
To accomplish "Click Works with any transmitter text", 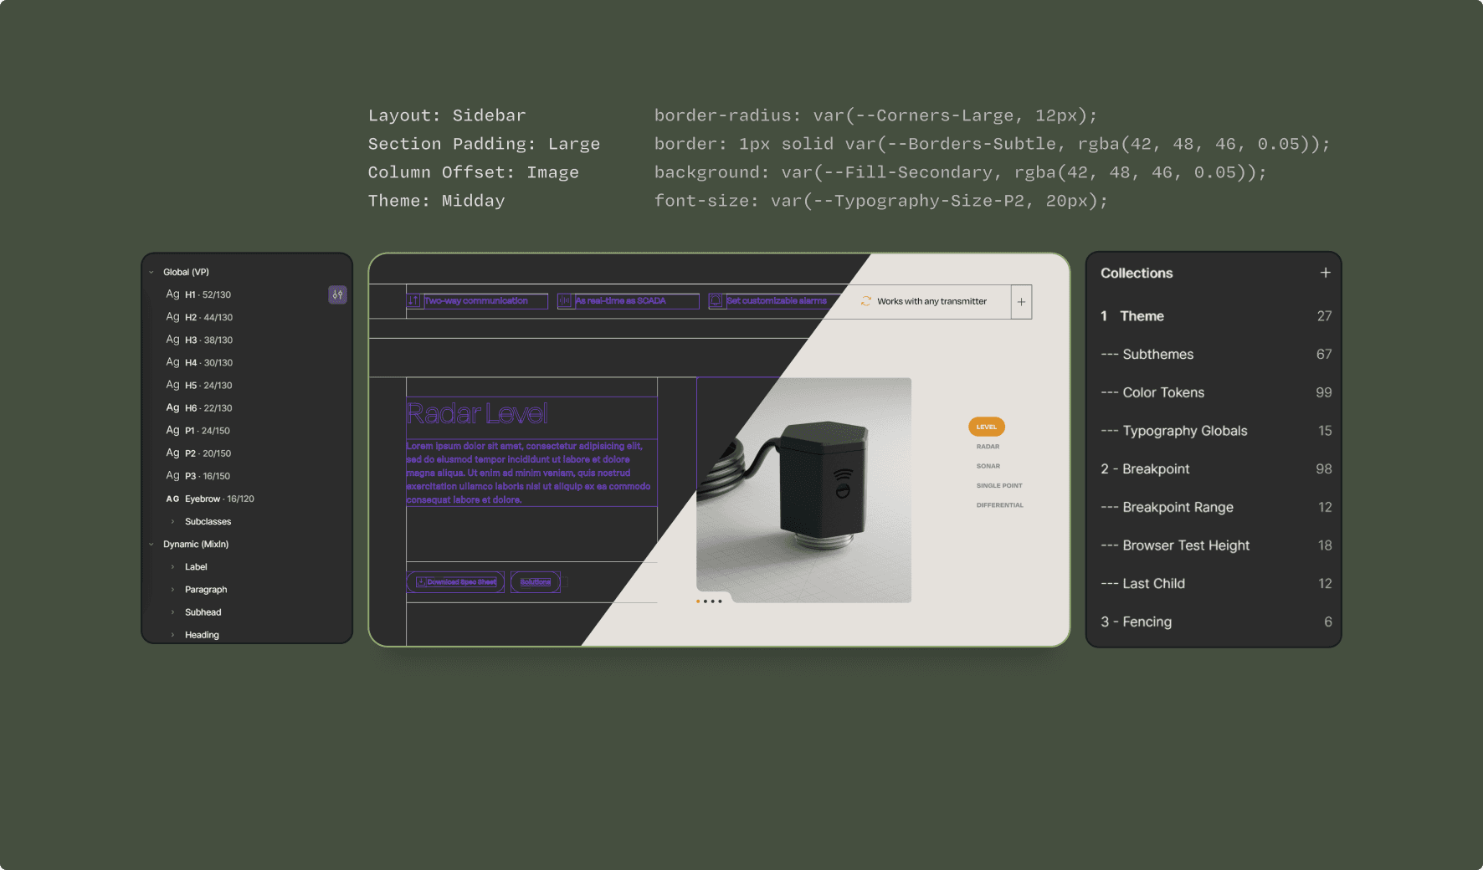I will (931, 301).
